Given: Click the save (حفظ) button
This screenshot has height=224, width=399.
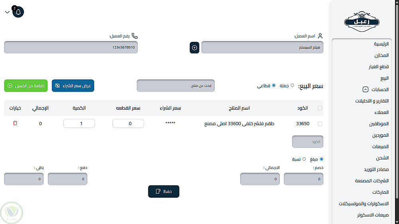Looking at the screenshot, I should pyautogui.click(x=164, y=192).
